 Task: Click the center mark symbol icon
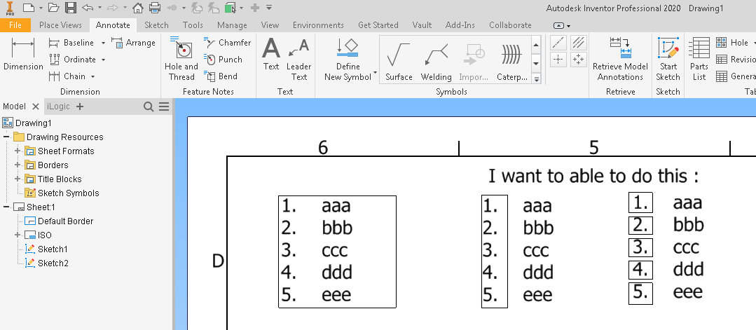pos(558,60)
